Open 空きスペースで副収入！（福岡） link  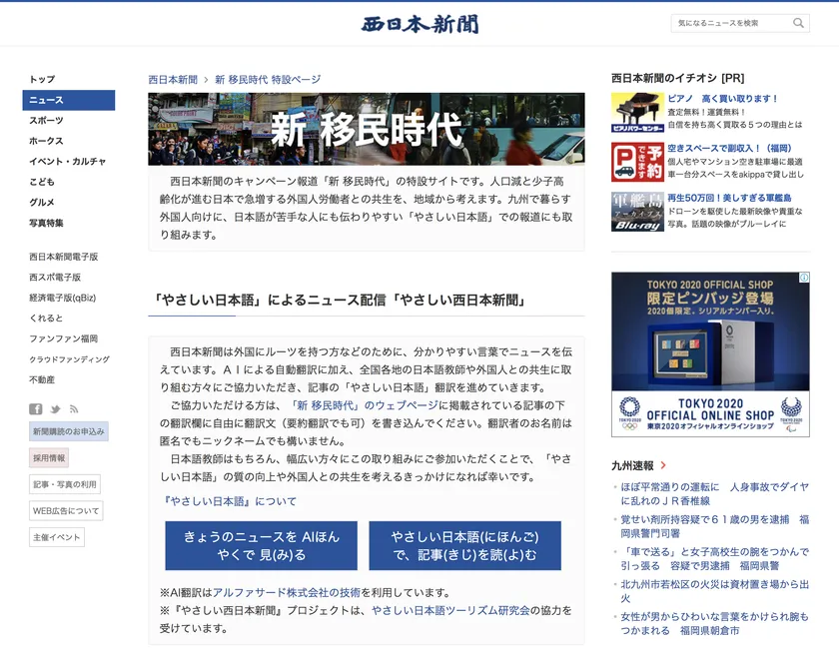coord(729,148)
